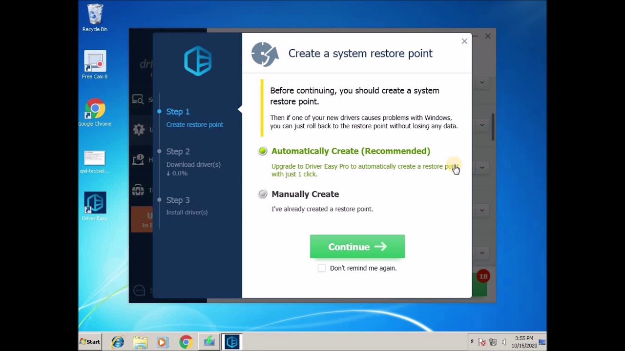Screen dimensions: 625x351
Task: Click the green pen app in taskbar
Action: 209,342
